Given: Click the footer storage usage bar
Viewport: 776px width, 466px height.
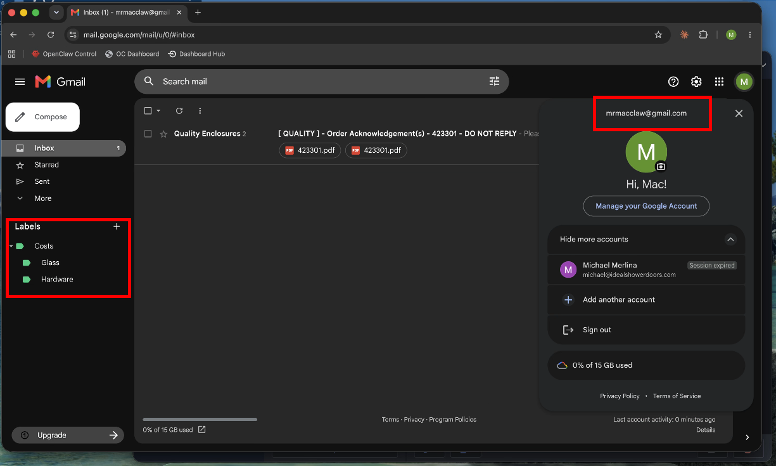Looking at the screenshot, I should [x=200, y=419].
